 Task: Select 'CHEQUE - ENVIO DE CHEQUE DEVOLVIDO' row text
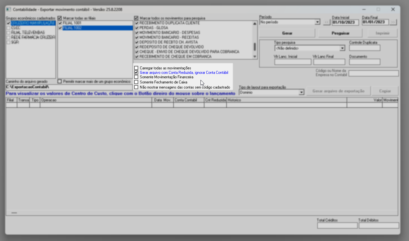point(189,52)
